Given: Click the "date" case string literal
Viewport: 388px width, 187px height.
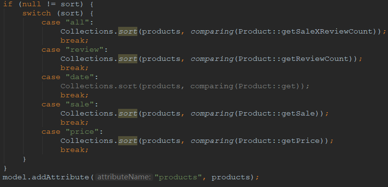Looking at the screenshot, I should click(80, 77).
